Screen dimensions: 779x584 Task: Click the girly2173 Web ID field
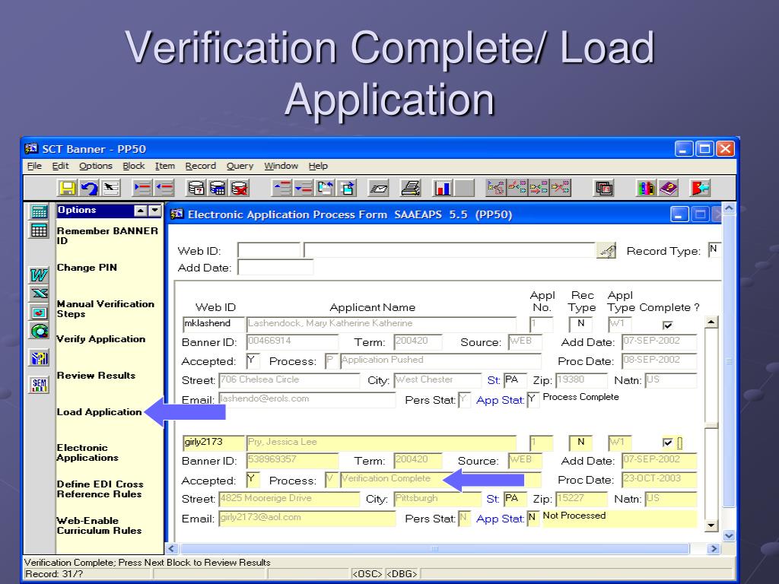(x=213, y=443)
